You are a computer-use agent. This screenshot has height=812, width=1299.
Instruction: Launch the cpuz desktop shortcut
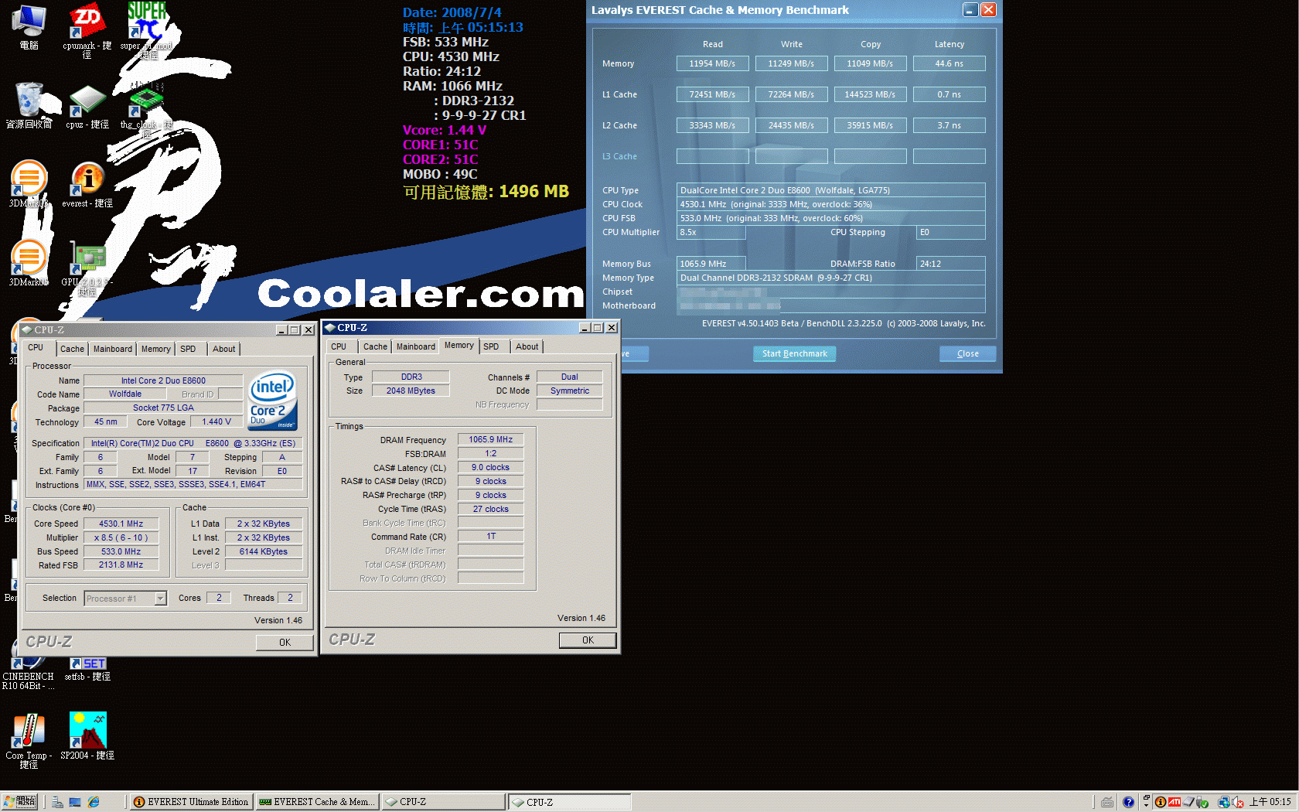87,106
